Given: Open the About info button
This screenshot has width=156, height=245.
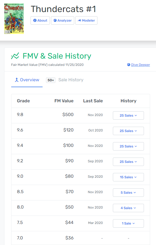Looking at the screenshot, I should [x=40, y=20].
